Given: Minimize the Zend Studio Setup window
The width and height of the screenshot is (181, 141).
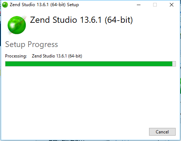Looking at the screenshot, I should [x=139, y=5].
